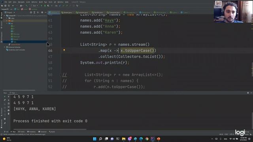Click Clear All trash icon in Run console

tap(9, 114)
